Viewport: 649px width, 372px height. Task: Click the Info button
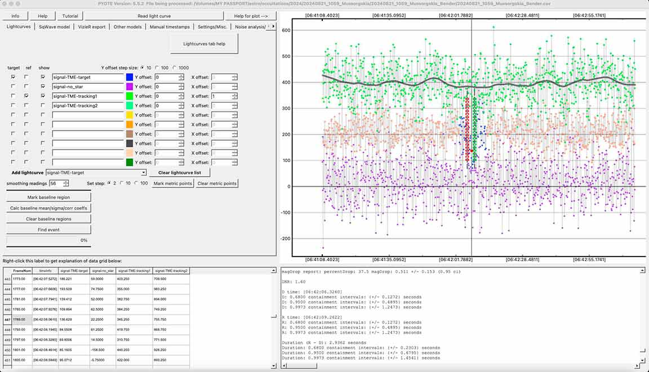pyautogui.click(x=15, y=16)
